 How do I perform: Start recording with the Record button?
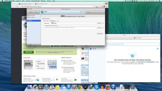pyautogui.click(x=89, y=12)
